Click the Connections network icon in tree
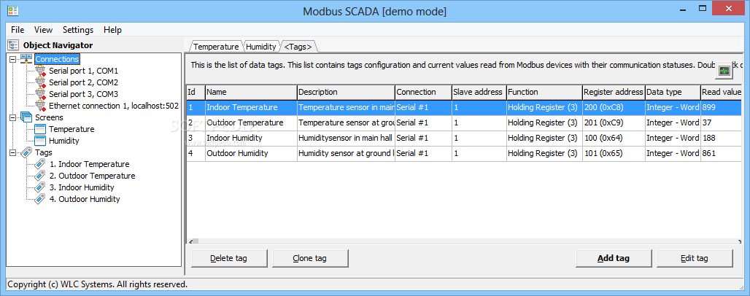Screen dimensions: 750x296 [26, 59]
